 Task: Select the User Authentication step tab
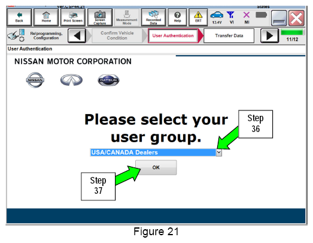click(x=173, y=35)
